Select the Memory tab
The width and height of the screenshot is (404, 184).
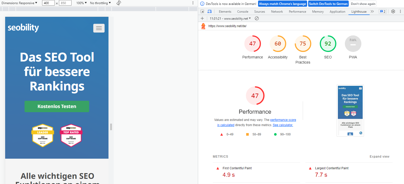tap(318, 12)
